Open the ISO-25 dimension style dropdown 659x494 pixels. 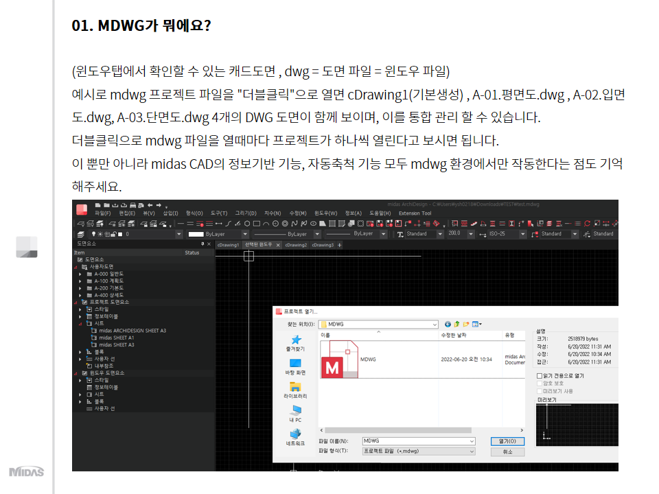tap(523, 235)
